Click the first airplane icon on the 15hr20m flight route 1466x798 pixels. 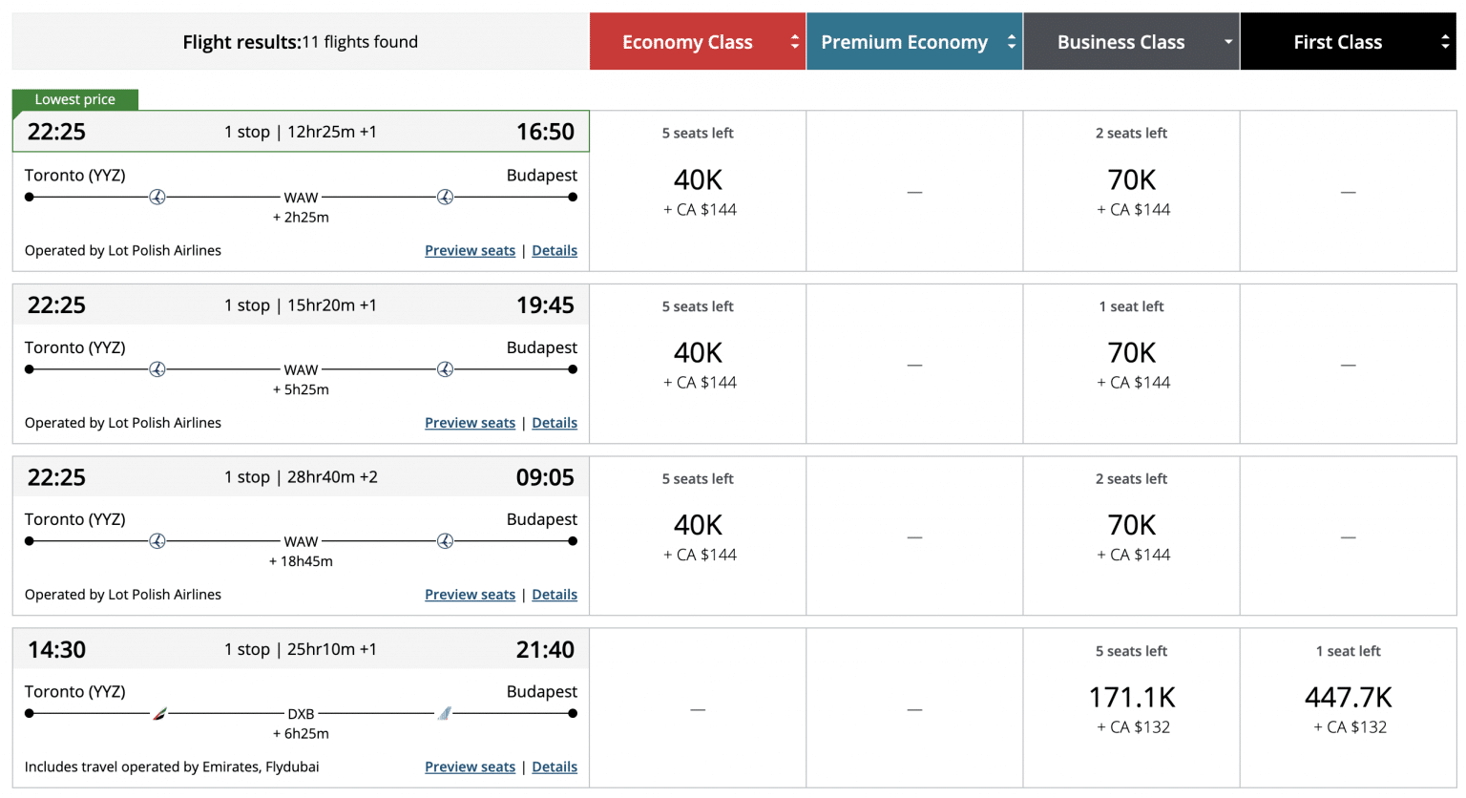[157, 368]
